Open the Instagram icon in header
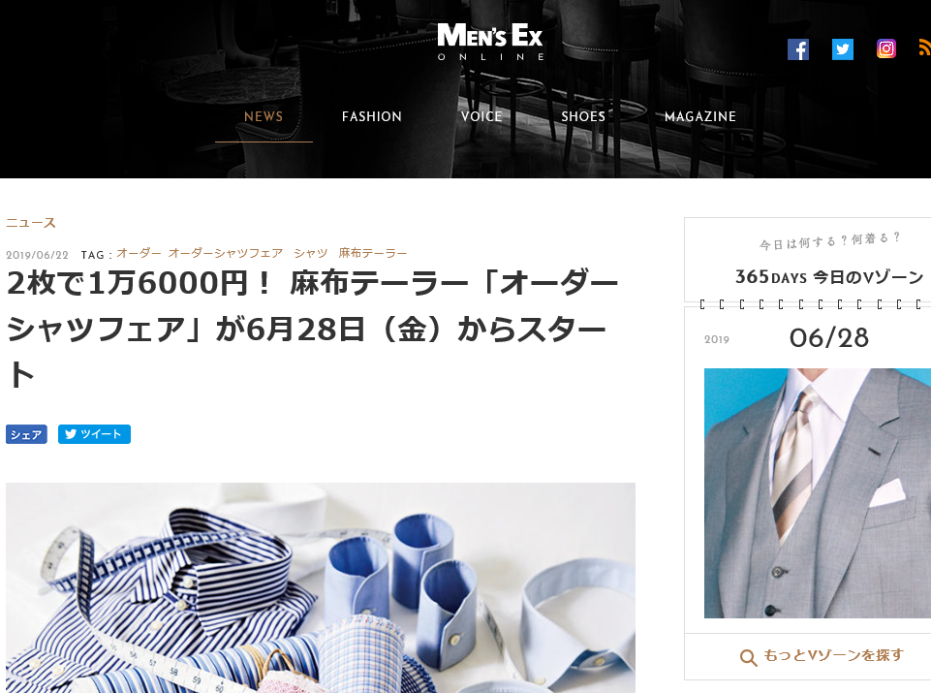Image resolution: width=931 pixels, height=693 pixels. coord(885,48)
